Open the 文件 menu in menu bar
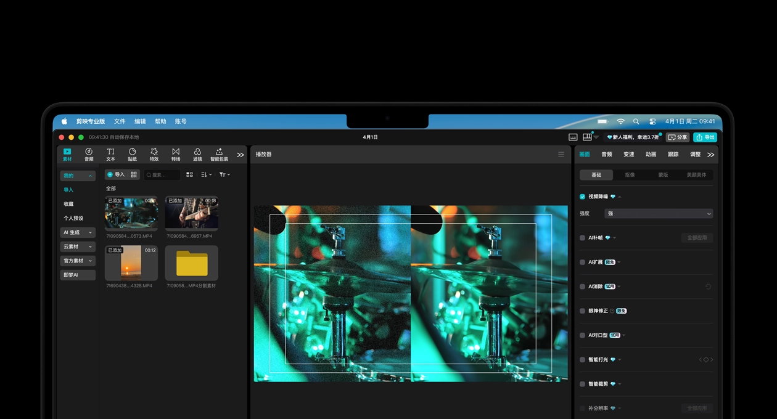This screenshot has height=419, width=777. click(120, 121)
